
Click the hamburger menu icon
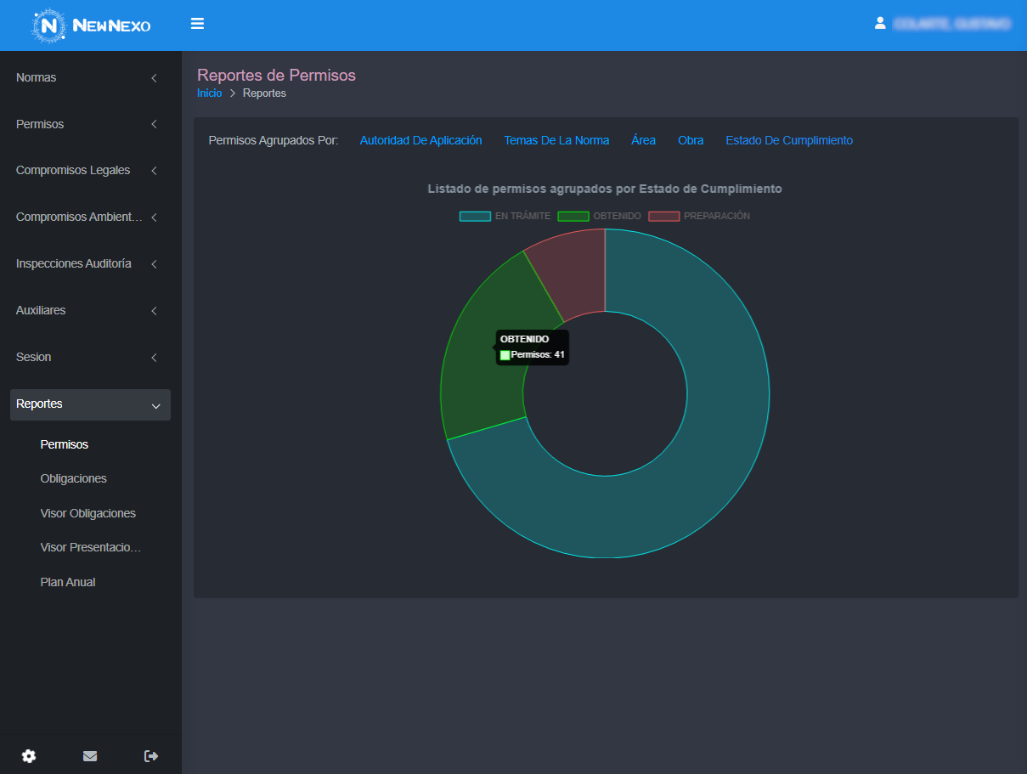pyautogui.click(x=197, y=24)
